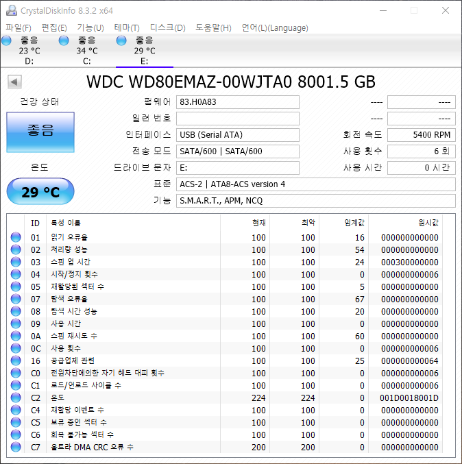
Task: Click the 원시값 column header
Action: coord(406,223)
